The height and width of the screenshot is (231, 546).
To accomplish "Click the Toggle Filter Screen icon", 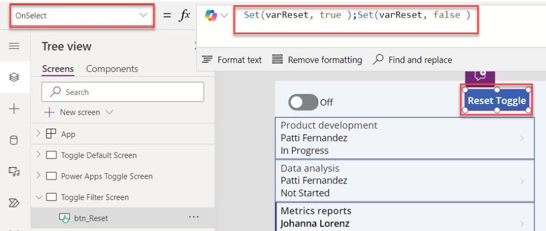I will pos(51,197).
